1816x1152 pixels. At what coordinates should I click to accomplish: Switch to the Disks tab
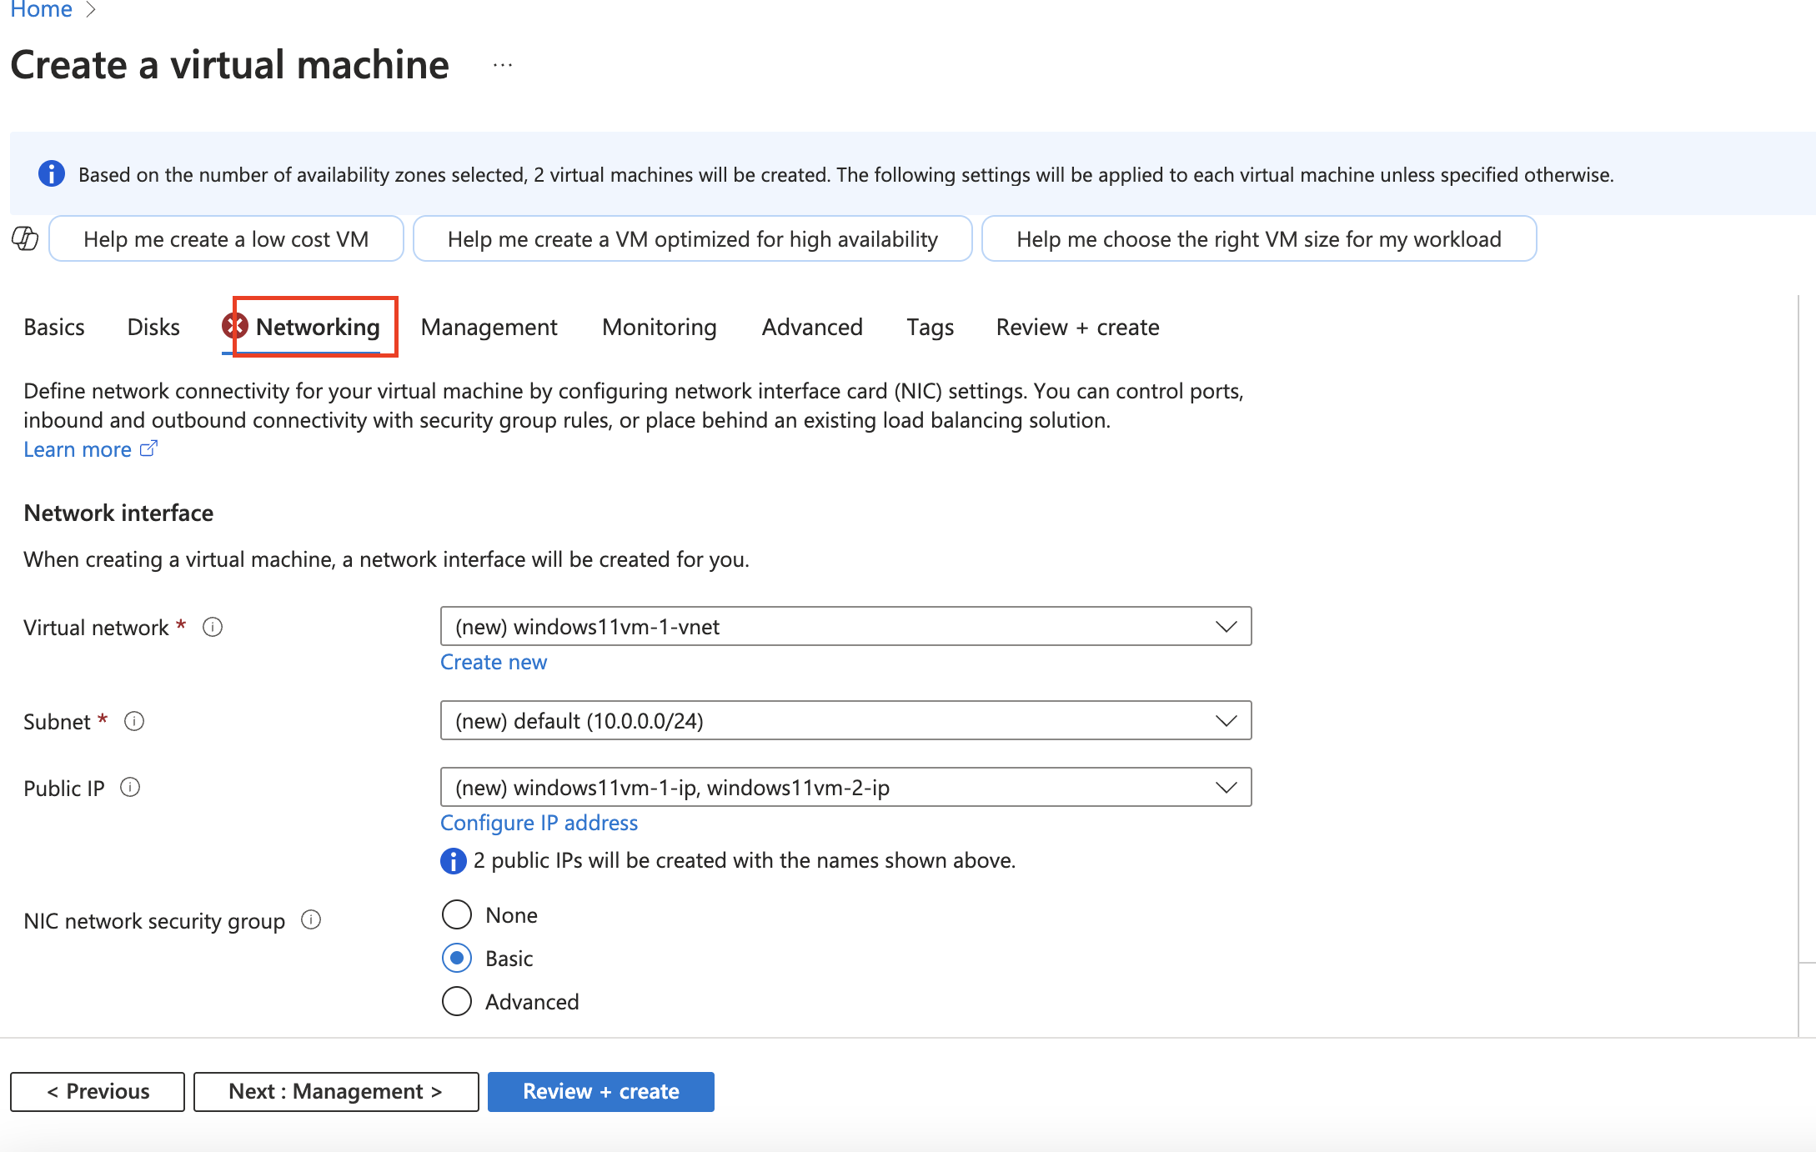(153, 327)
